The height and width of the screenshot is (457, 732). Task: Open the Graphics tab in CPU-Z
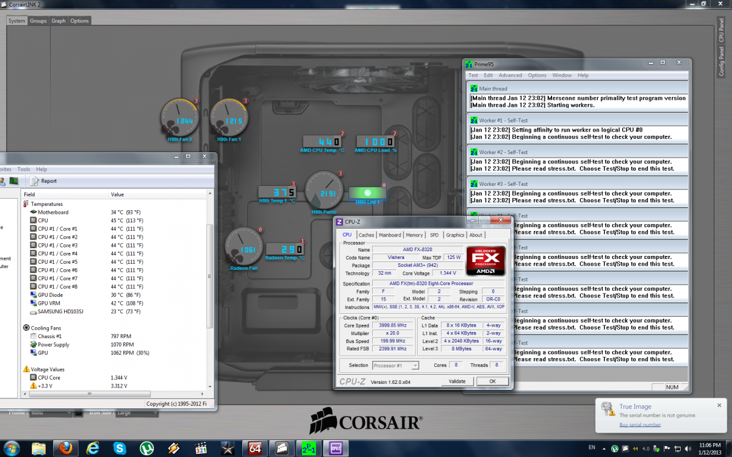455,235
